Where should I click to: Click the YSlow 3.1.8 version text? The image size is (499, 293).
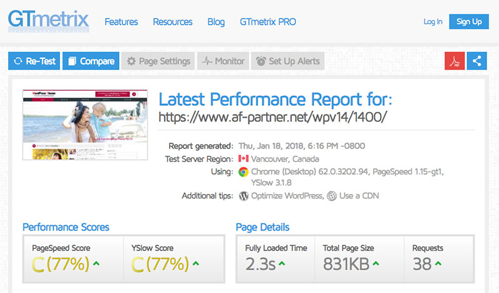click(271, 183)
